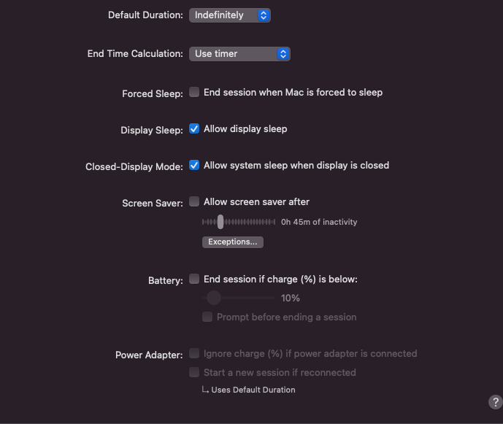Click the Allow display sleep label text
Image resolution: width=503 pixels, height=424 pixels.
[245, 129]
